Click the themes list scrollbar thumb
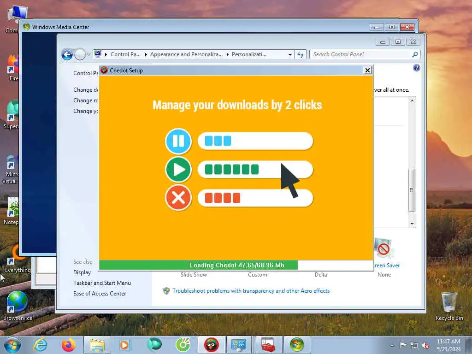 point(412,190)
